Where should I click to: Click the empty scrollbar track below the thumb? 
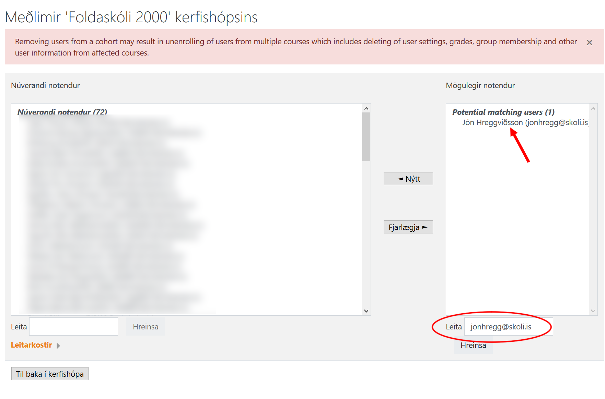click(366, 233)
